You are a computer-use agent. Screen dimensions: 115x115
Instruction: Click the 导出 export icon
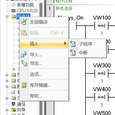24,63
